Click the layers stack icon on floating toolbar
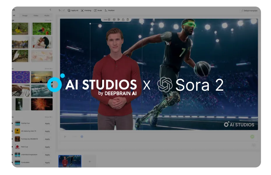 point(114,20)
